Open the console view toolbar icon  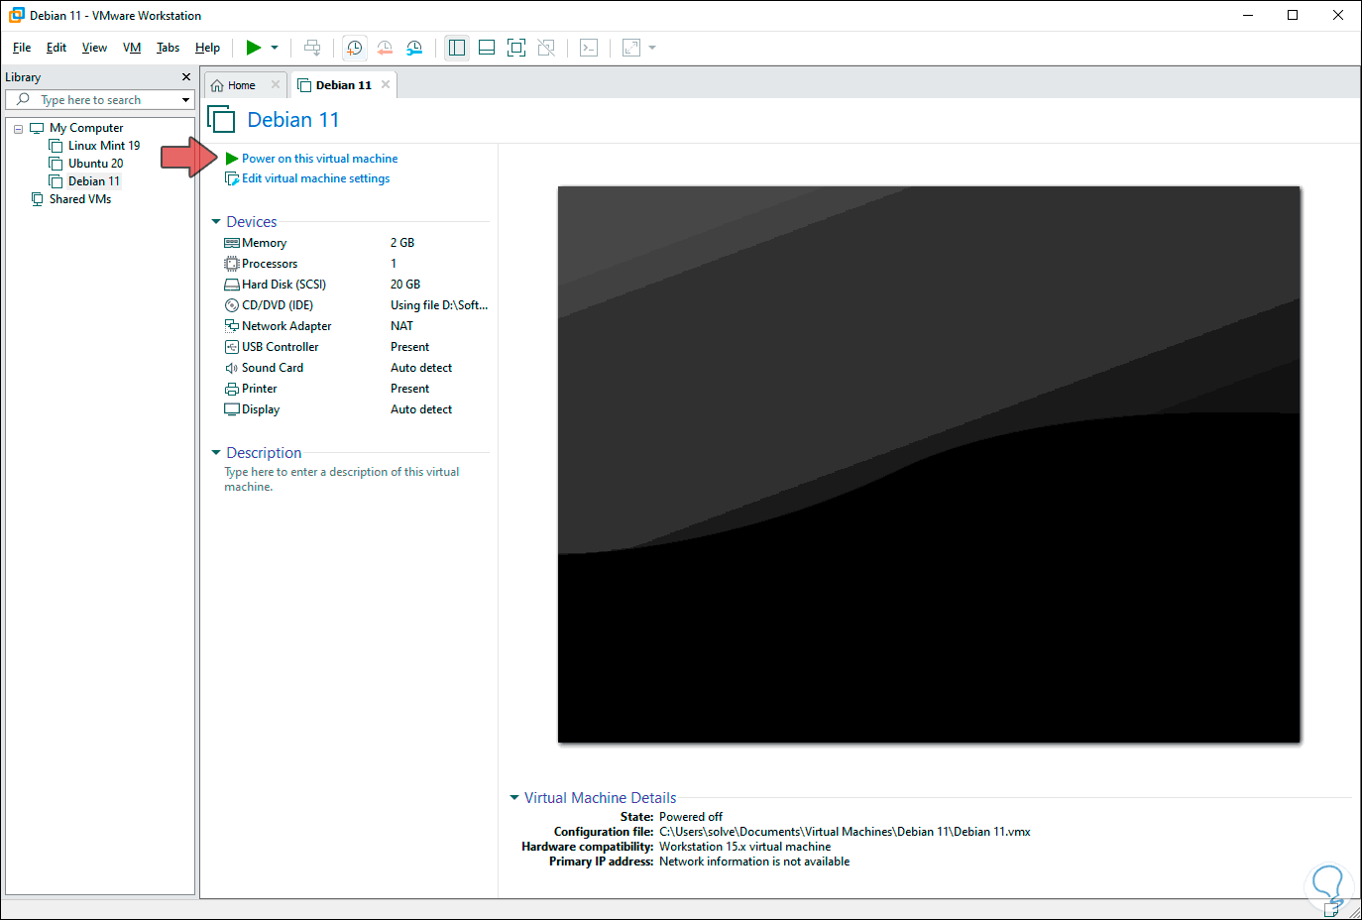click(589, 48)
